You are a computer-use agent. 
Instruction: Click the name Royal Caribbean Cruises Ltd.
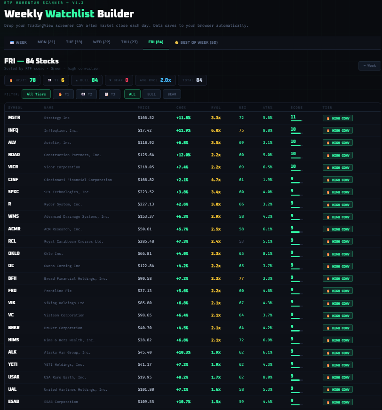tap(73, 241)
